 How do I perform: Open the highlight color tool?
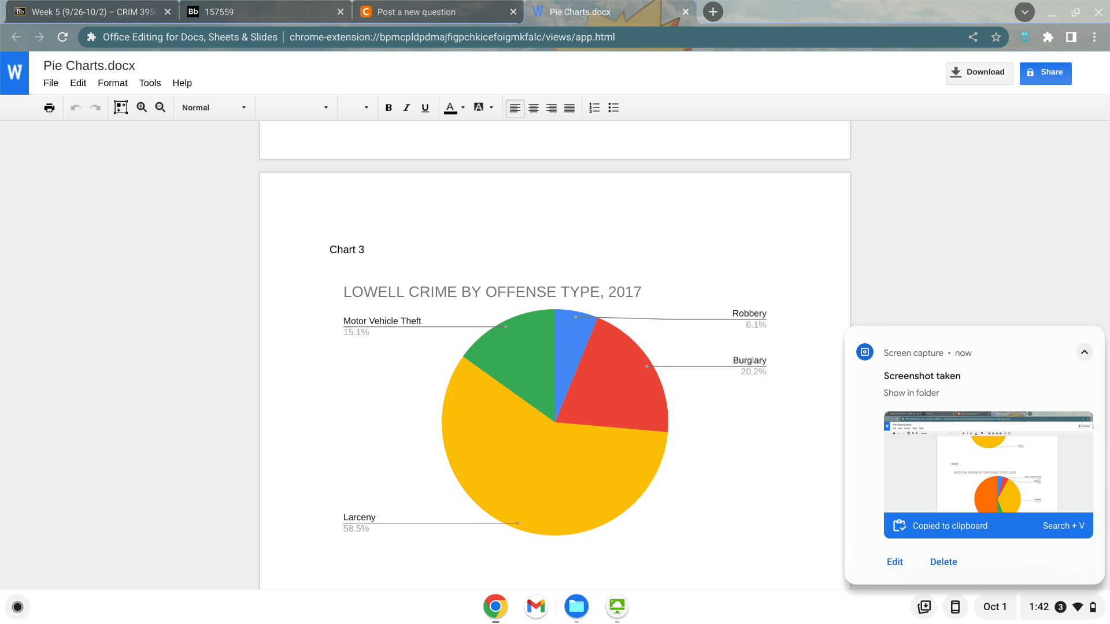pos(479,107)
